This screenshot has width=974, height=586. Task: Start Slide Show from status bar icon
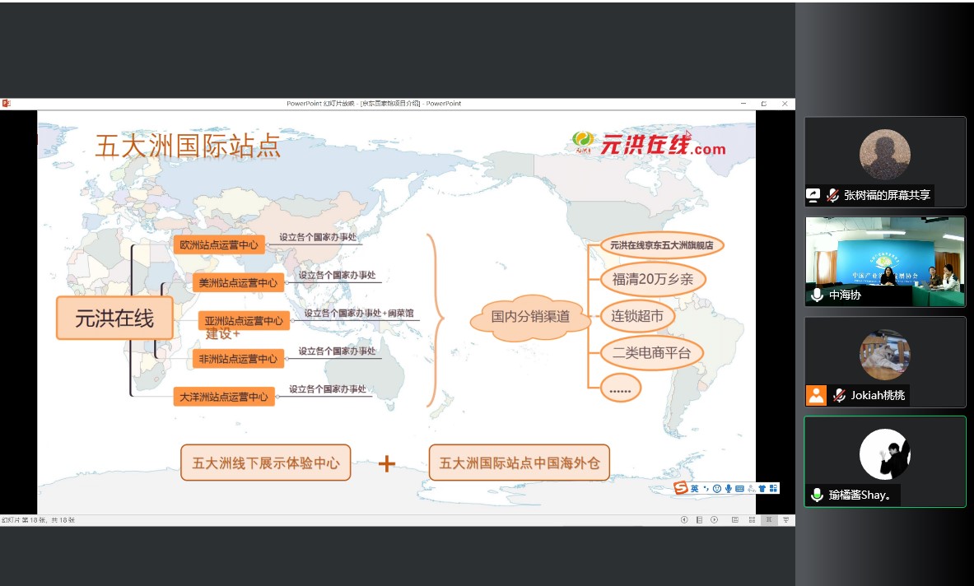point(785,519)
